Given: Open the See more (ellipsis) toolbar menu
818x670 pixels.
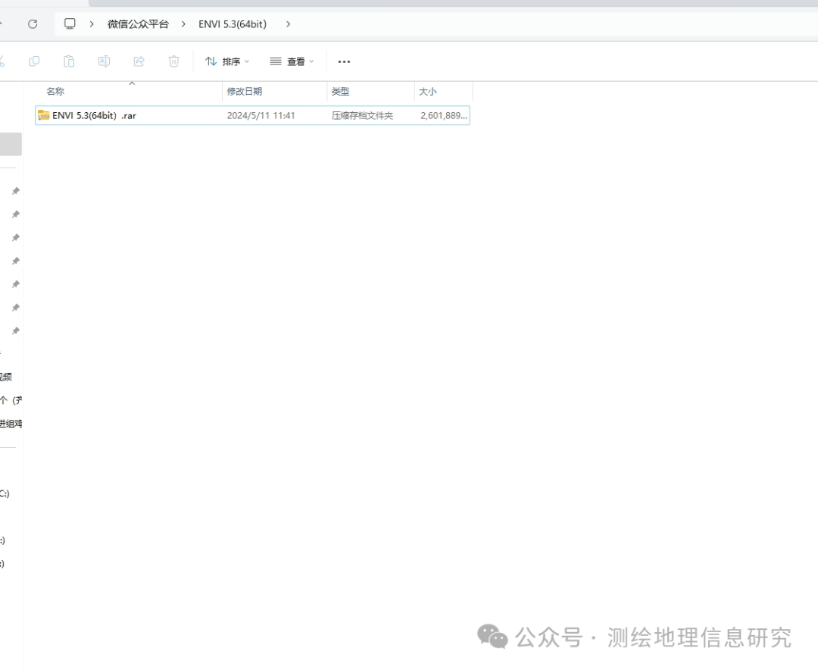Looking at the screenshot, I should [344, 61].
